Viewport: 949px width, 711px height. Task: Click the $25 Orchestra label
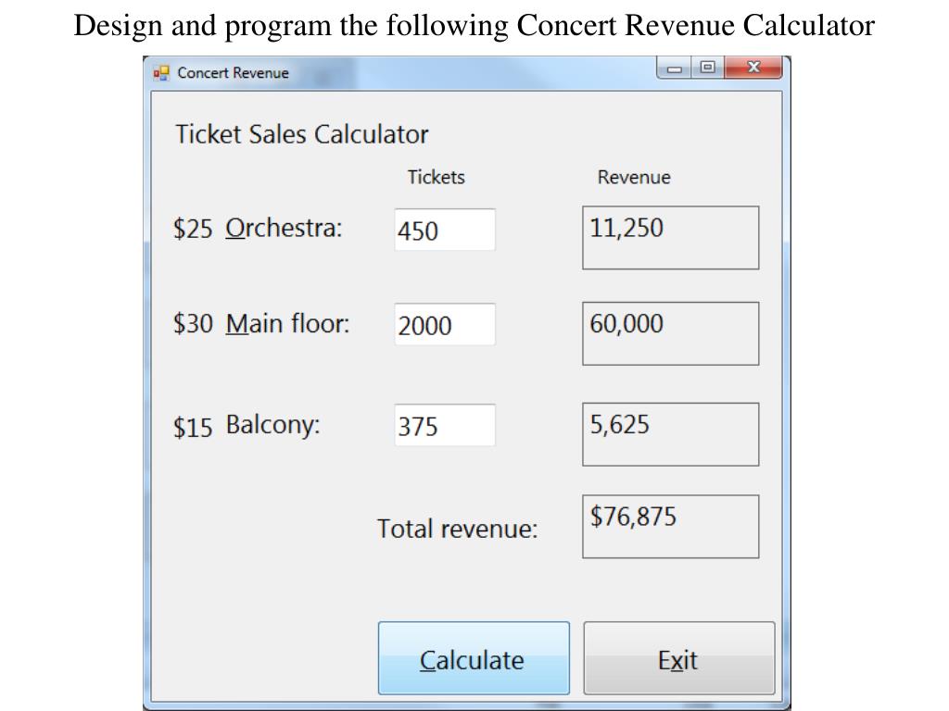tap(258, 228)
